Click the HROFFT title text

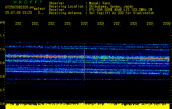point(28,2)
